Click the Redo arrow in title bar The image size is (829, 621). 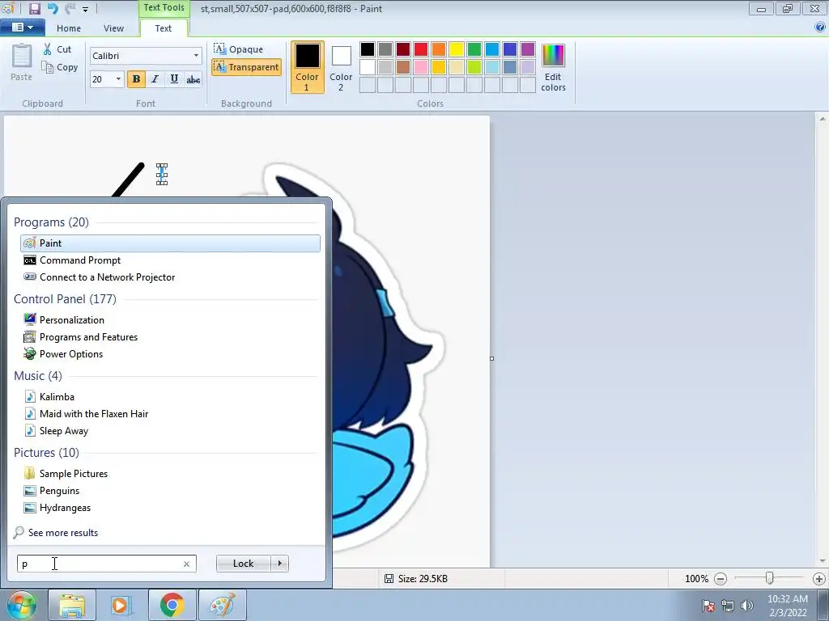[70, 8]
